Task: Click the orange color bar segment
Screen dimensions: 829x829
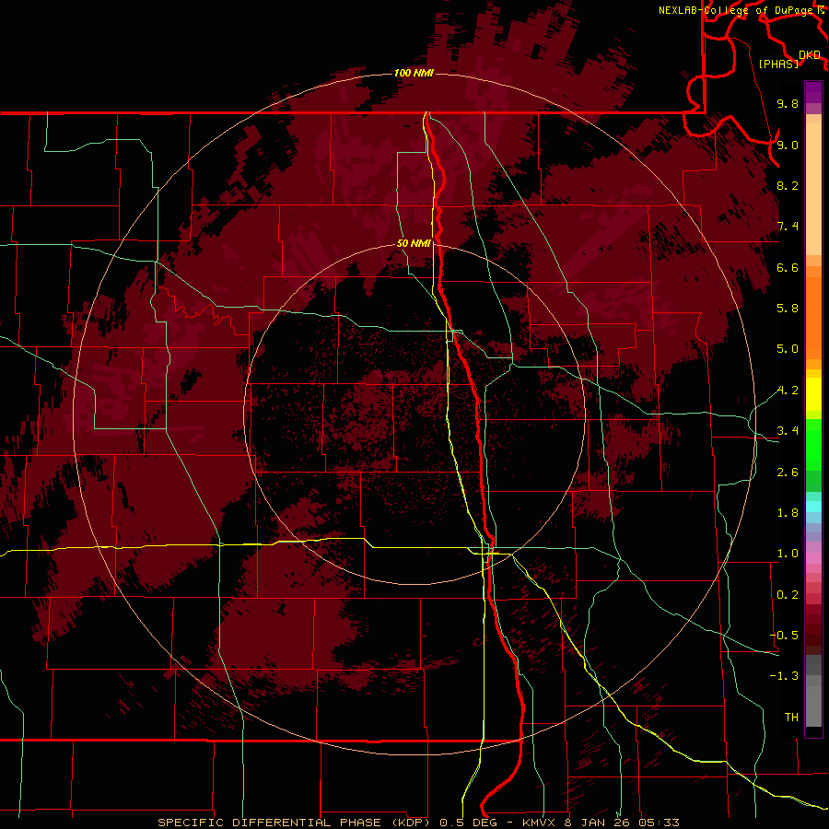Action: coord(813,319)
